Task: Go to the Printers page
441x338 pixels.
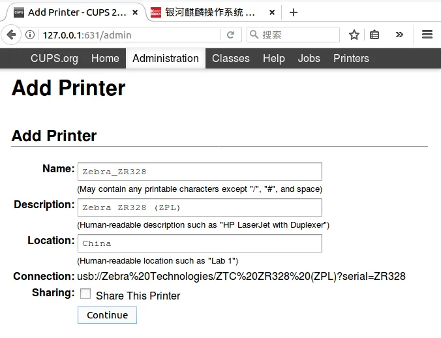Action: tap(351, 58)
